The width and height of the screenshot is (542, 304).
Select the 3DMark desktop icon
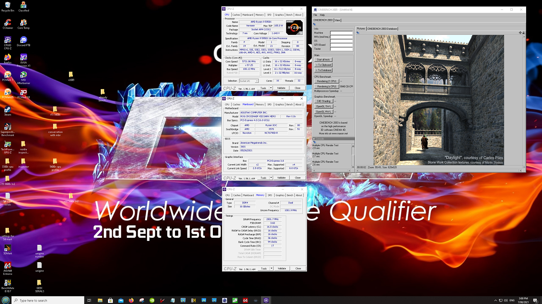8,249
